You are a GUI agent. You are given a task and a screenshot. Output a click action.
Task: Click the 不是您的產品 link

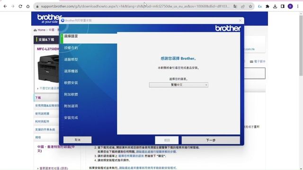click(x=49, y=88)
